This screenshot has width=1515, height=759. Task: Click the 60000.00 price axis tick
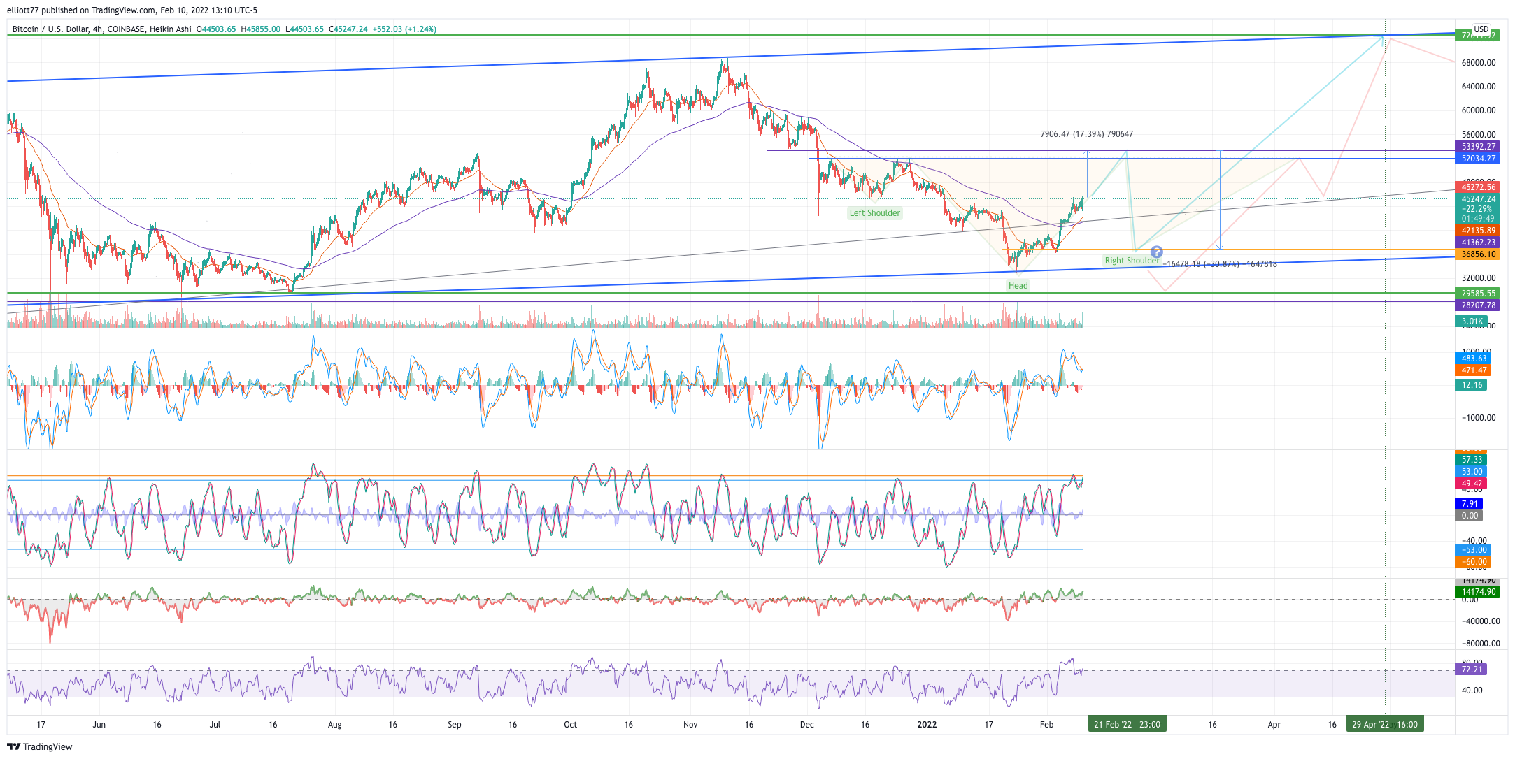tap(1479, 110)
